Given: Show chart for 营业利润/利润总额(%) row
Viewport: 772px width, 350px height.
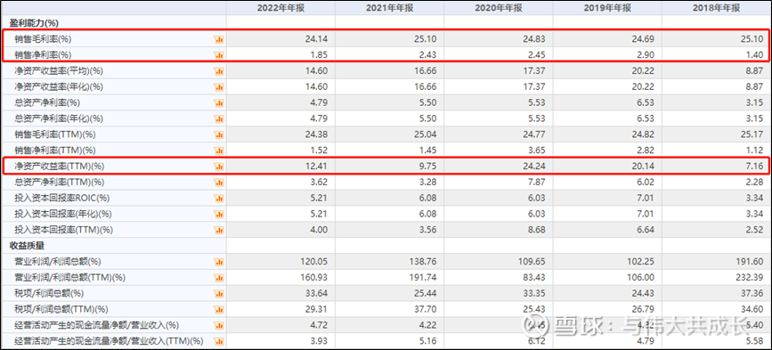Looking at the screenshot, I should tap(219, 262).
